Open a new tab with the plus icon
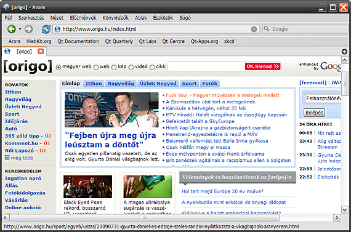The image size is (351, 232). coord(344,52)
